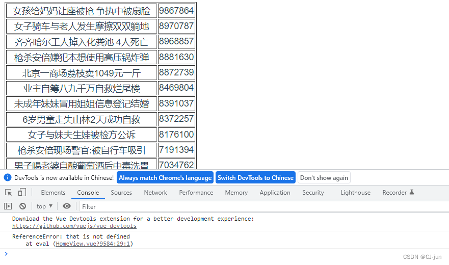
Task: Click the row titled 6岁男童走失山林2天成功自救
Action: [82, 119]
